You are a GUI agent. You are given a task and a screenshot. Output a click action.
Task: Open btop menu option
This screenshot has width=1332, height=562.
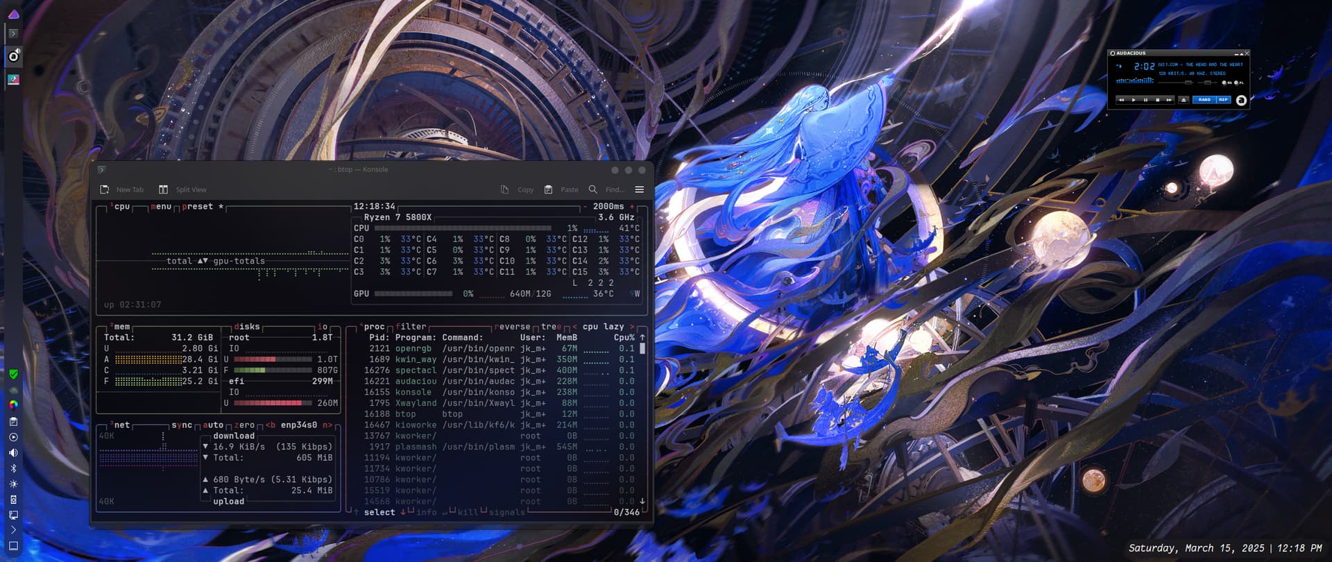click(161, 206)
